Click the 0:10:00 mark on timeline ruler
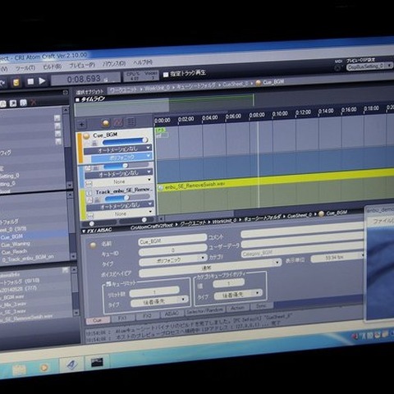The width and height of the screenshot is (394, 394). coord(280,113)
